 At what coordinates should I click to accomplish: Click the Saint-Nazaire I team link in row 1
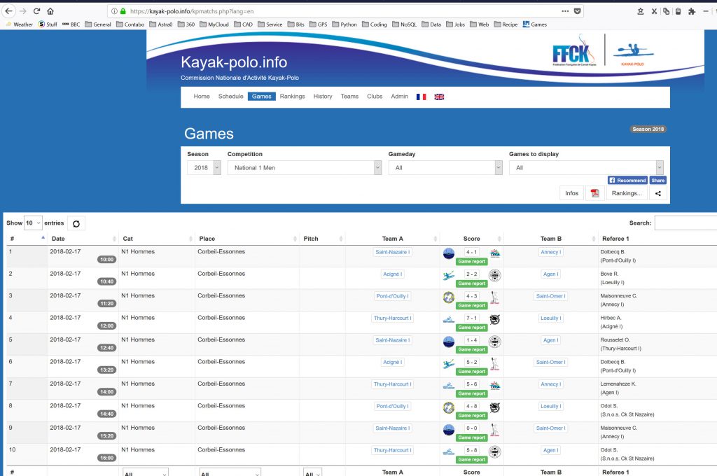click(393, 252)
